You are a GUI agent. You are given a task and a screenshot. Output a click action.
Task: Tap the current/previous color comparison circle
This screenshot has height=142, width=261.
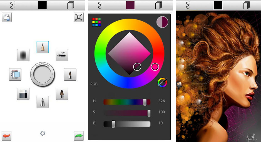(x=162, y=22)
